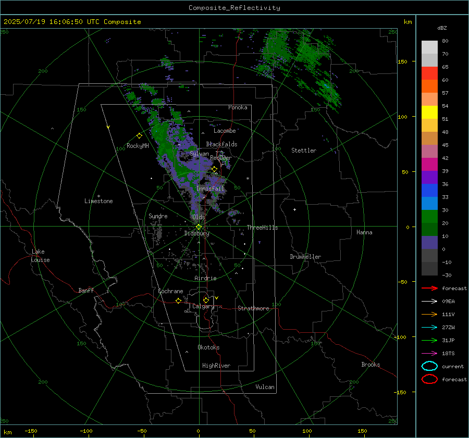Click the 27ZW legend label
469x438 pixels.
pyautogui.click(x=448, y=328)
